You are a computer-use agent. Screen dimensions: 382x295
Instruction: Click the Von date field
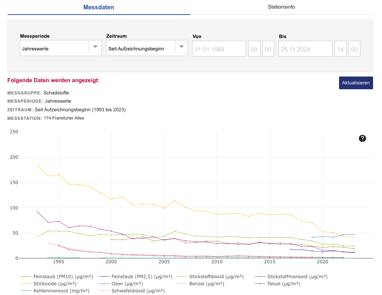coord(219,49)
